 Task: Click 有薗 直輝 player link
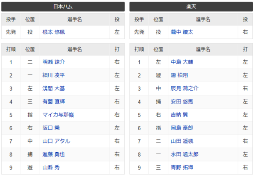pos(54,102)
